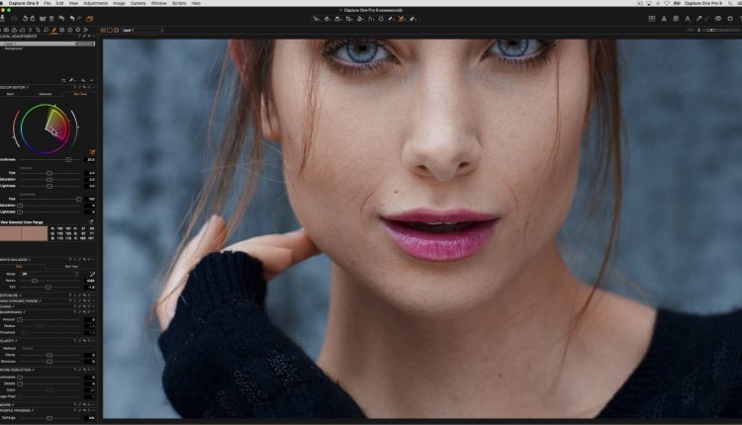Switch Color Editor to Basic tab
This screenshot has height=425, width=742.
(x=11, y=94)
